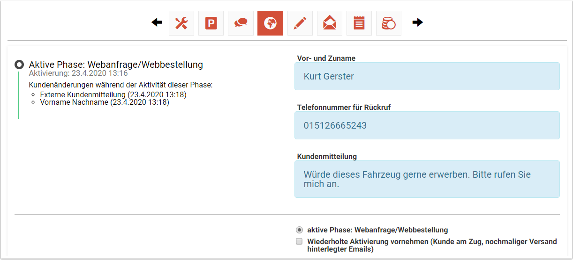This screenshot has width=573, height=260.
Task: Click the 'Aktive Phase: Webanfrage/Webbestellung' heading
Action: pyautogui.click(x=116, y=65)
